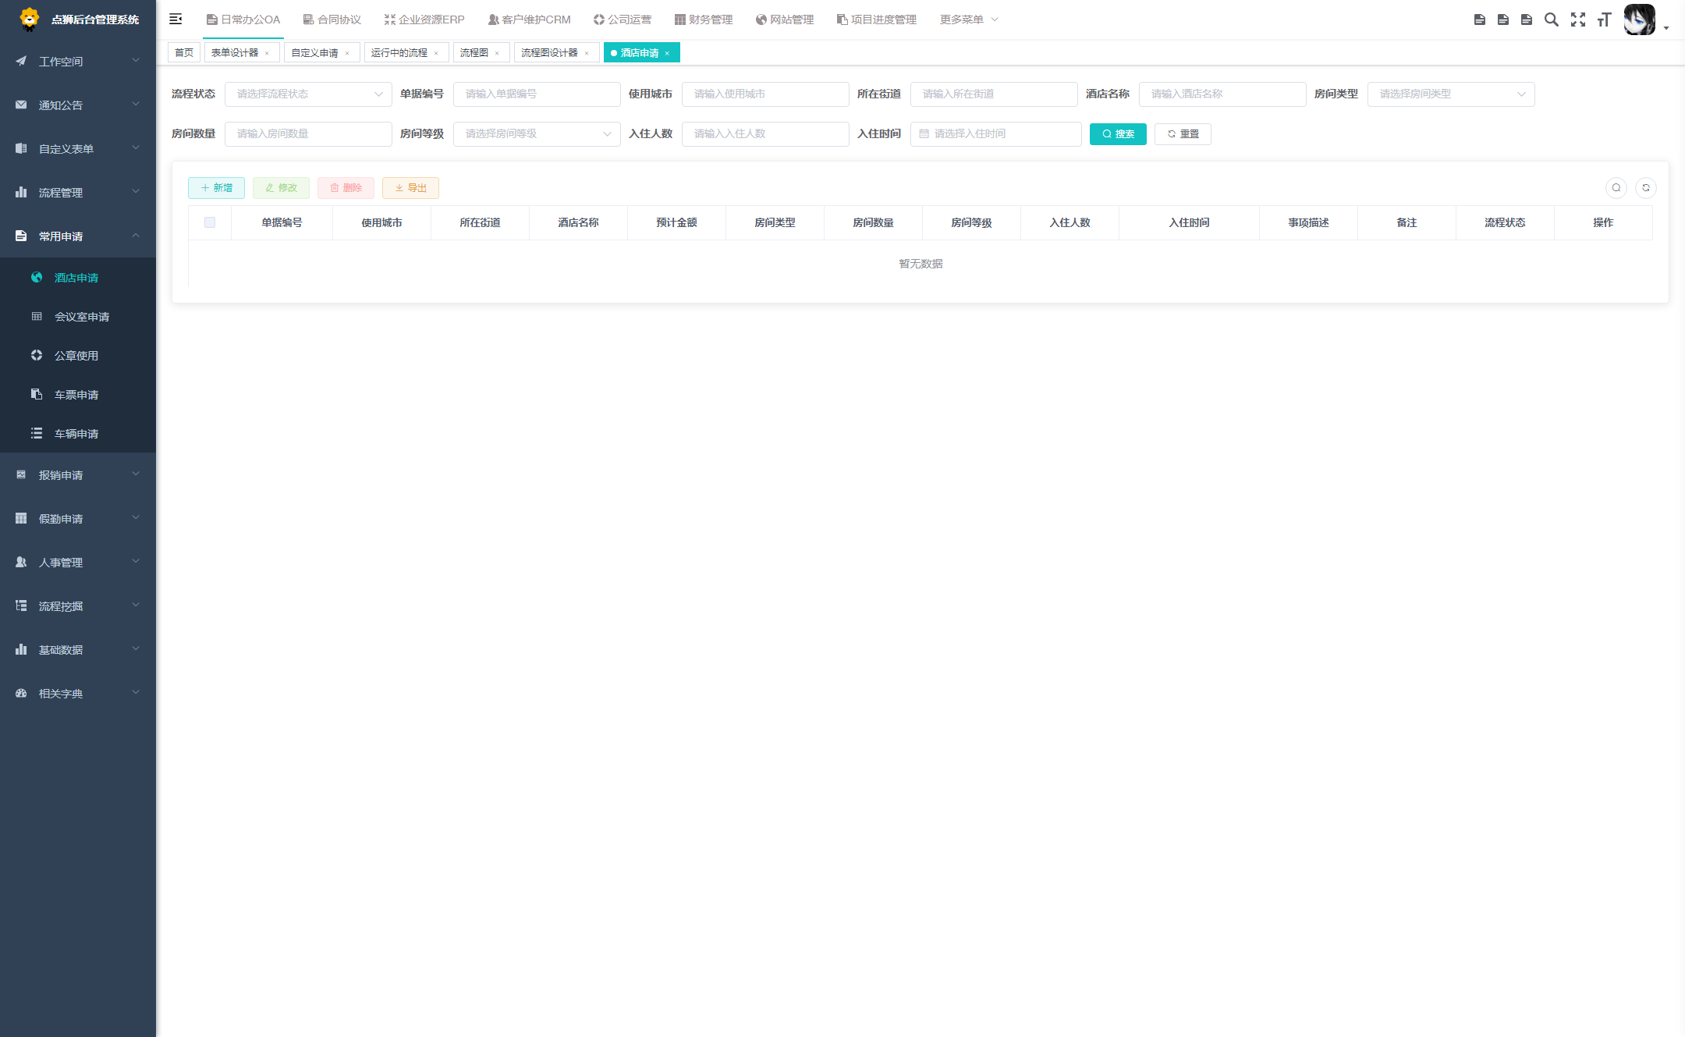Image resolution: width=1685 pixels, height=1037 pixels.
Task: Open 公章使用 sidebar item
Action: point(76,356)
